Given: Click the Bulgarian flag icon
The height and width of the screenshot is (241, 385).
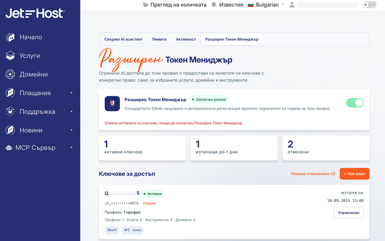Looking at the screenshot, I should [250, 5].
